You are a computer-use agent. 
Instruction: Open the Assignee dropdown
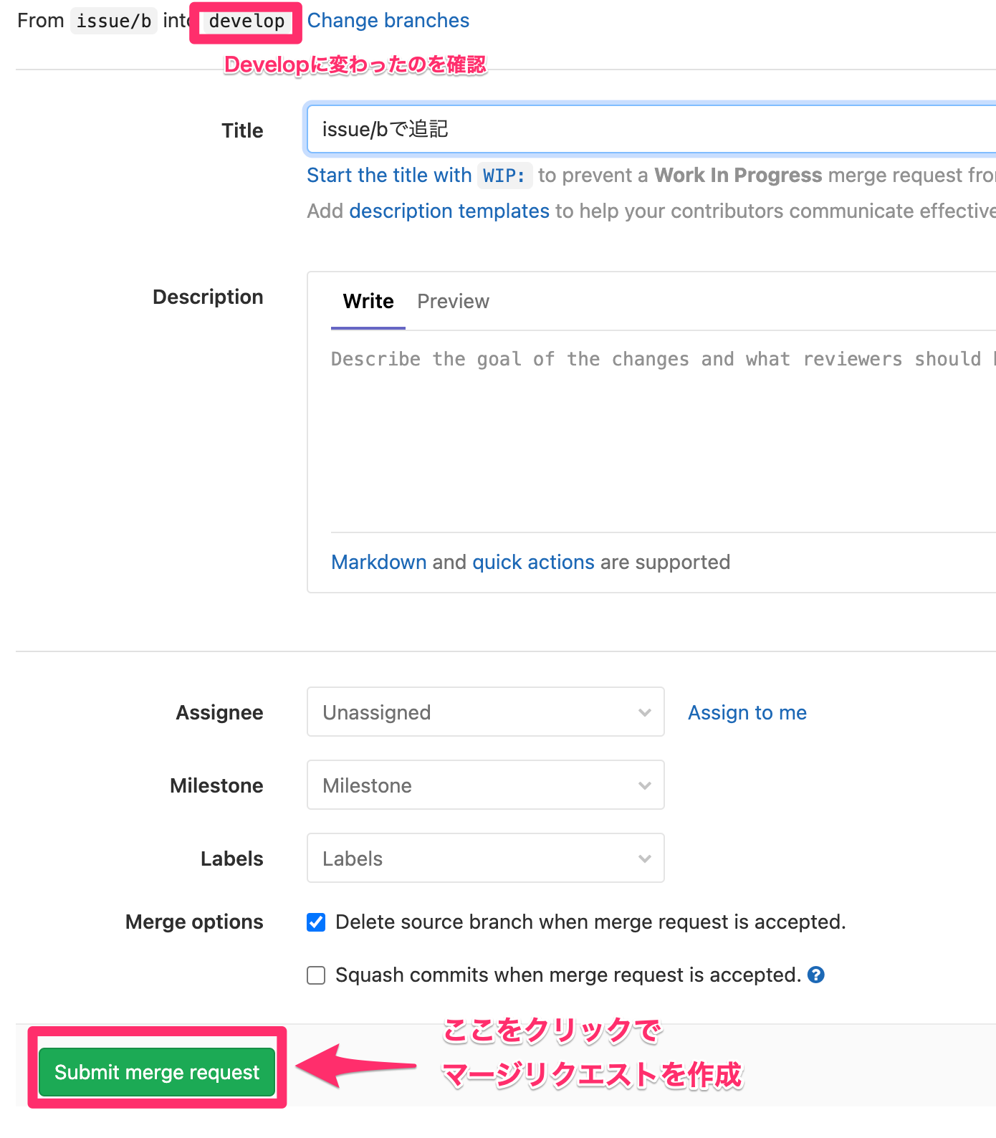[x=485, y=712]
